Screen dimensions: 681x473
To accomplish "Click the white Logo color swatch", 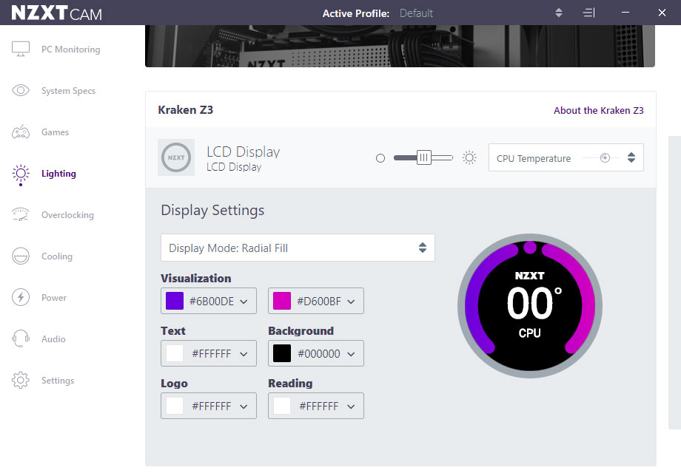I will (175, 406).
